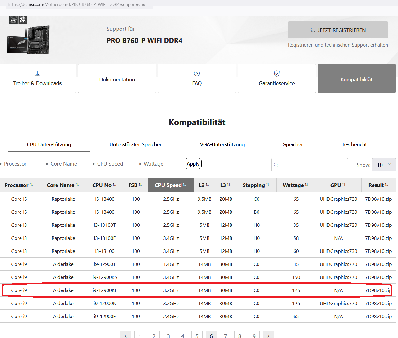The width and height of the screenshot is (398, 338).
Task: Go to page 2
Action: click(x=154, y=335)
